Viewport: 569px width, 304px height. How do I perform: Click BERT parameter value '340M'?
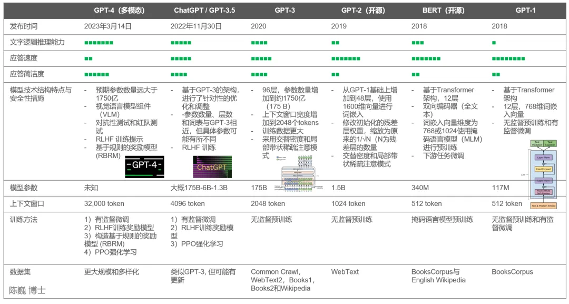coord(420,188)
